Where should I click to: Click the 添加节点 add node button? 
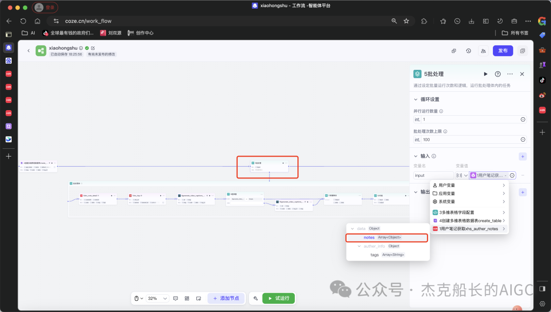(226, 298)
